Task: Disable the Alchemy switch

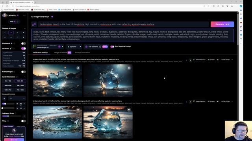Action: pyautogui.click(x=24, y=49)
